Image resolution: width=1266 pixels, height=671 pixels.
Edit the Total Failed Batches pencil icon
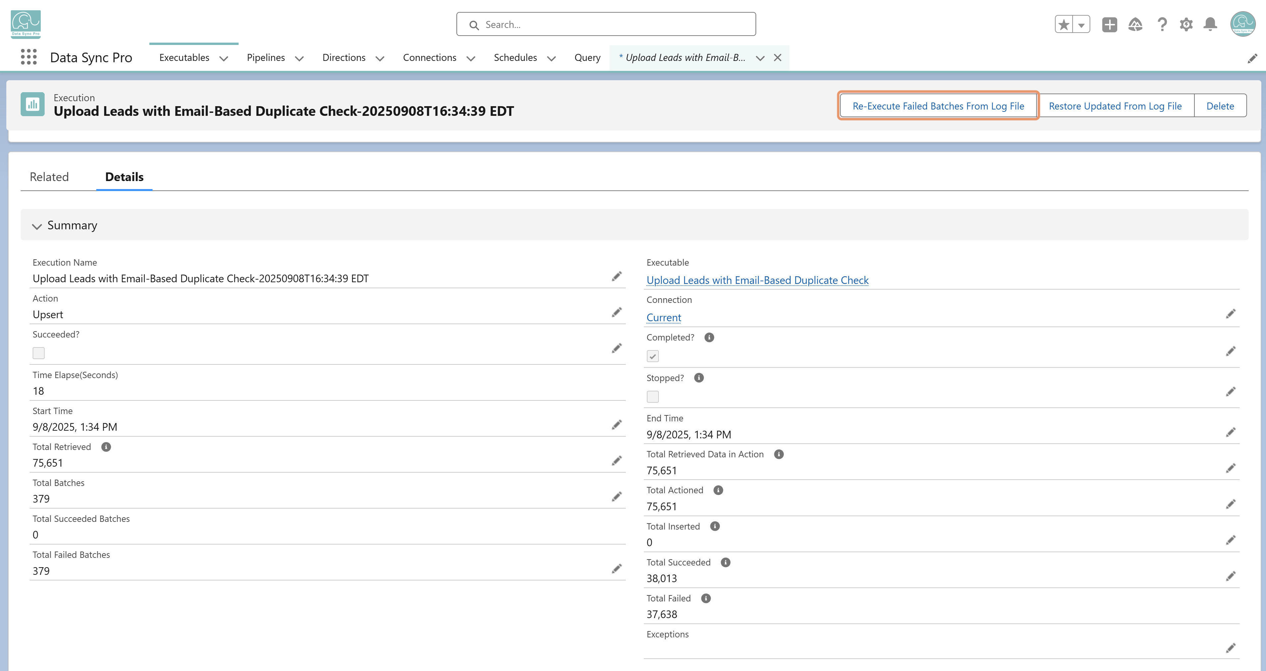click(617, 569)
